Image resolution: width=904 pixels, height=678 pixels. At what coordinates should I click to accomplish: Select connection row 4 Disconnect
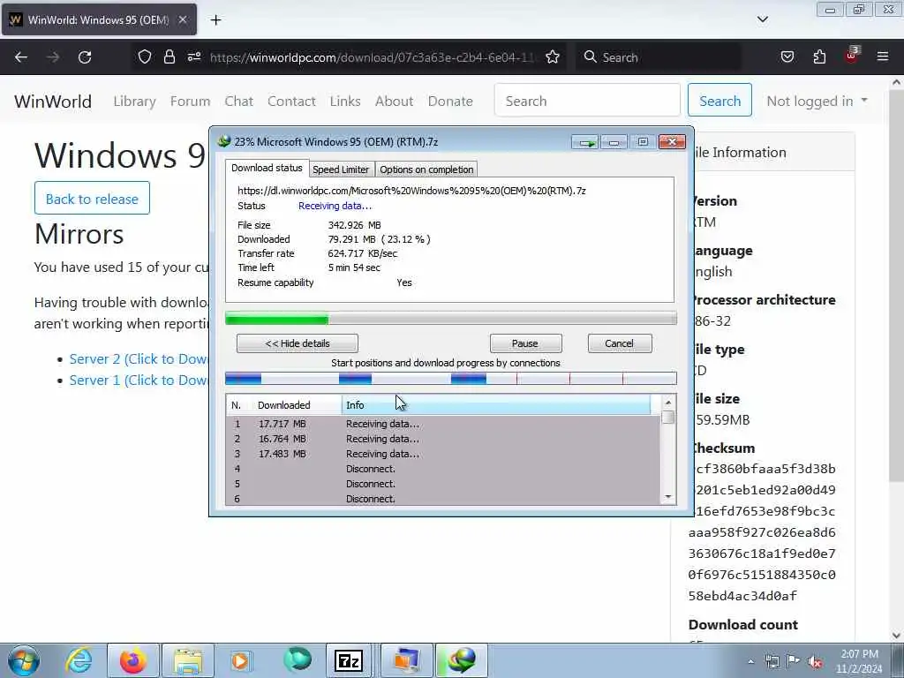[443, 469]
